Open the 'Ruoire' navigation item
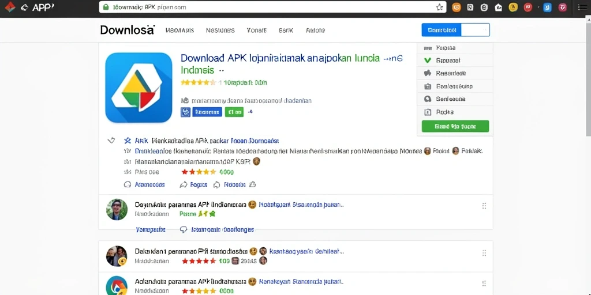The width and height of the screenshot is (591, 295). pos(316,31)
